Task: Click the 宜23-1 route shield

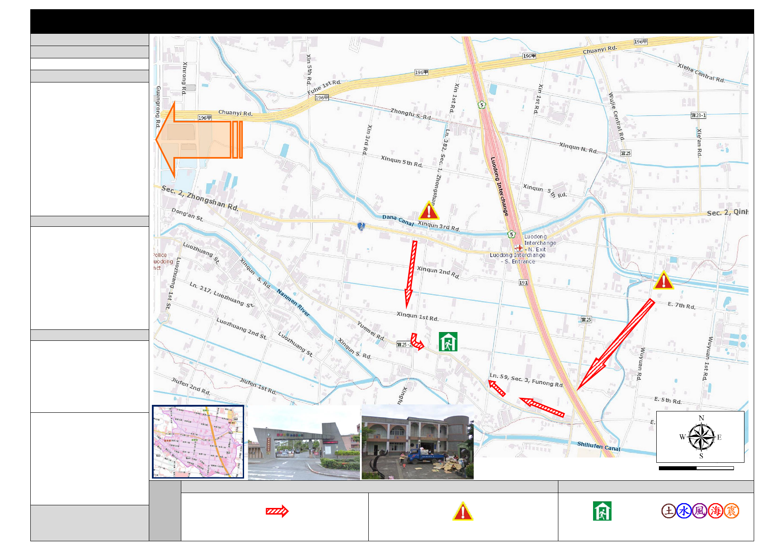Action: [x=698, y=115]
